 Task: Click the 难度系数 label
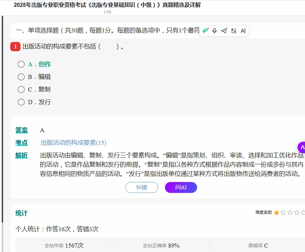point(264,212)
